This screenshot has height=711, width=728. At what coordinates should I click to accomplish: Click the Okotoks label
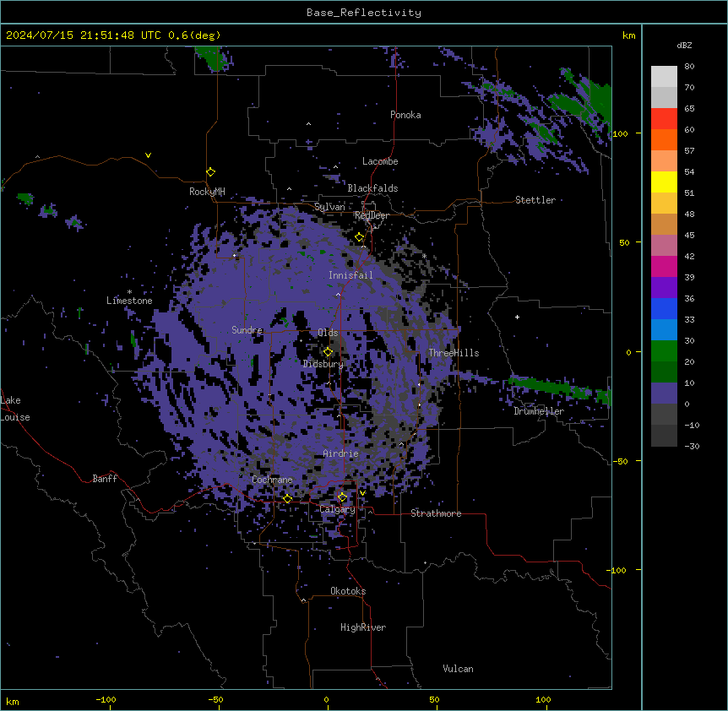(x=348, y=591)
